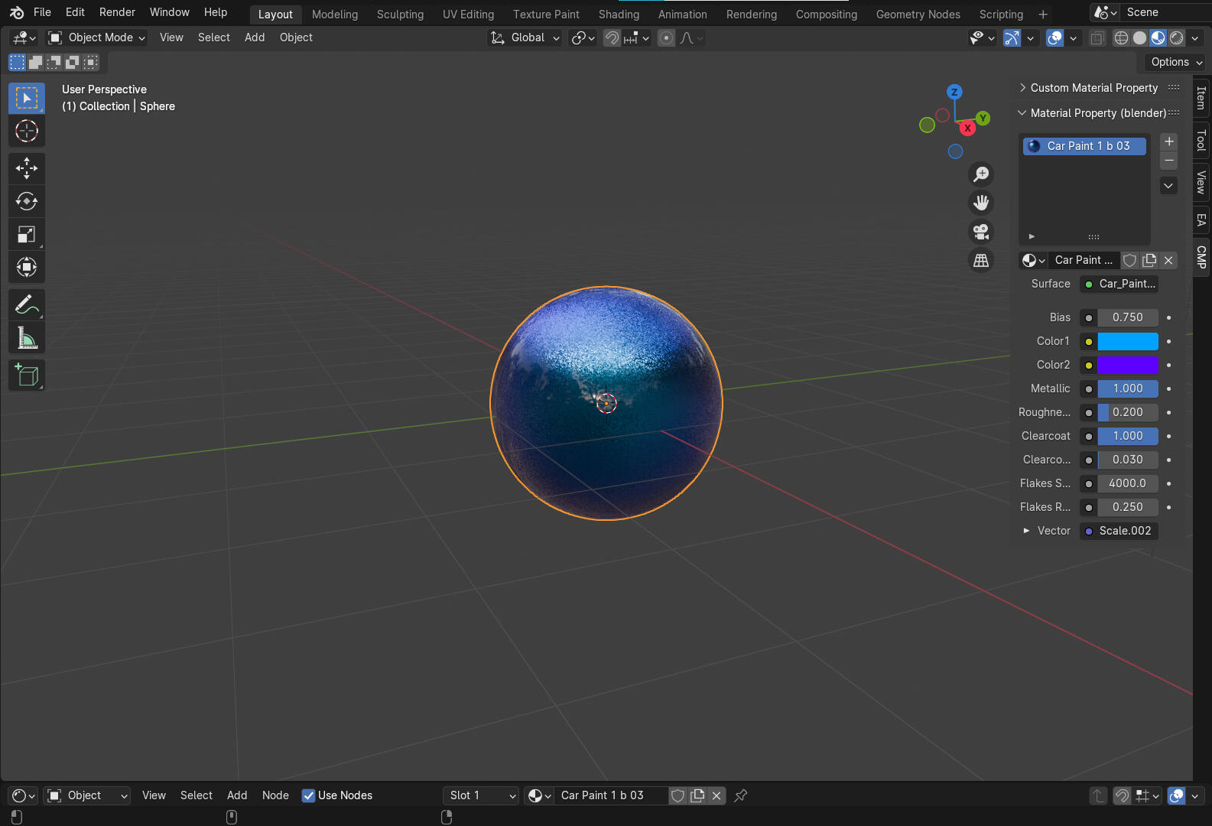The image size is (1212, 826).
Task: Switch to the Shading workspace tab
Action: (x=619, y=14)
